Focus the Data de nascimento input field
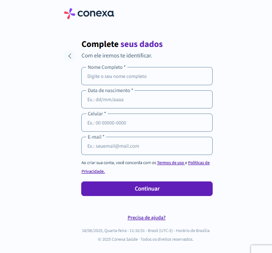Image resolution: width=272 pixels, height=253 pixels. pyautogui.click(x=147, y=99)
